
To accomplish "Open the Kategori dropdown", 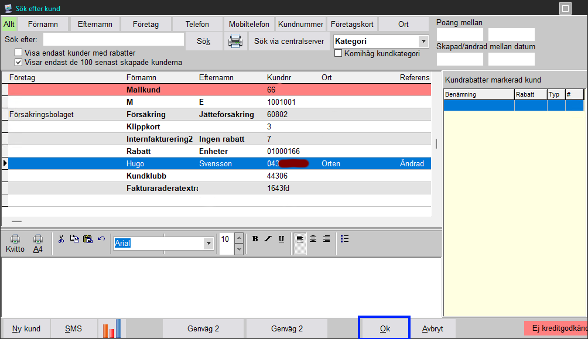I will point(423,42).
